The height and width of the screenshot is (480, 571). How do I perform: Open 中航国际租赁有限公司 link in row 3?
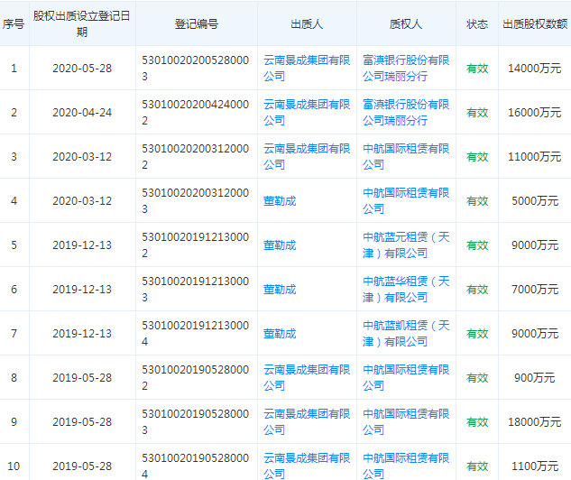point(406,157)
